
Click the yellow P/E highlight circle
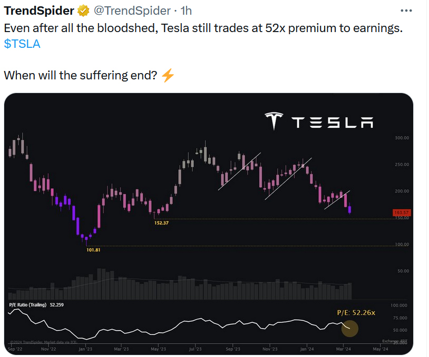(349, 328)
